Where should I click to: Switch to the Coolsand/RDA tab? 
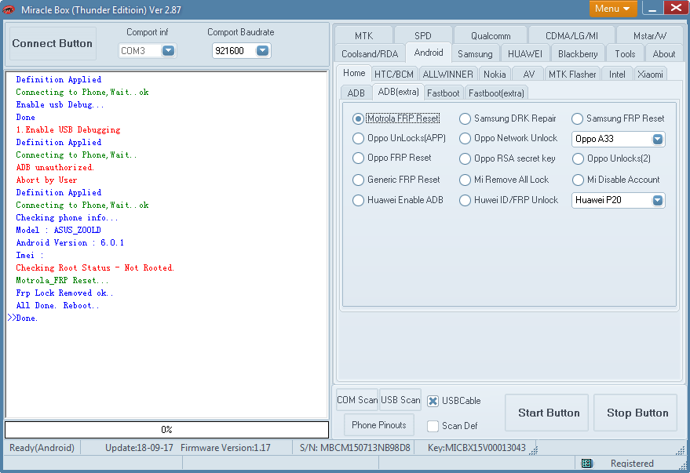370,53
